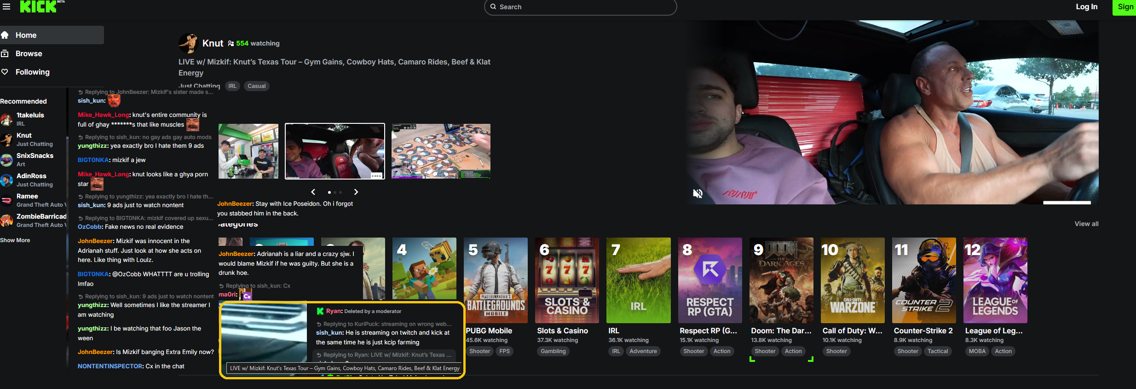Click the Pubg Mobile title text
Viewport: 1136px width, 389px height.
coord(489,331)
